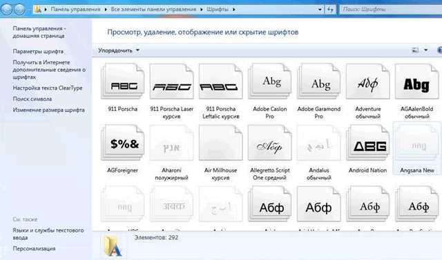Click the Fonts folder icon in details pane
The image size is (442, 260).
pos(113,246)
